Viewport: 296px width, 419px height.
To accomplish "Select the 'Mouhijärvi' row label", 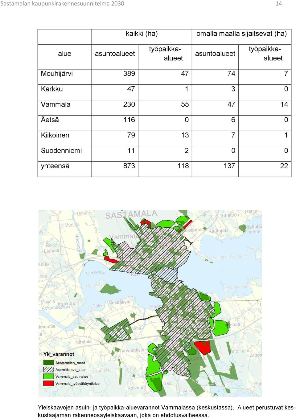I will [x=57, y=74].
